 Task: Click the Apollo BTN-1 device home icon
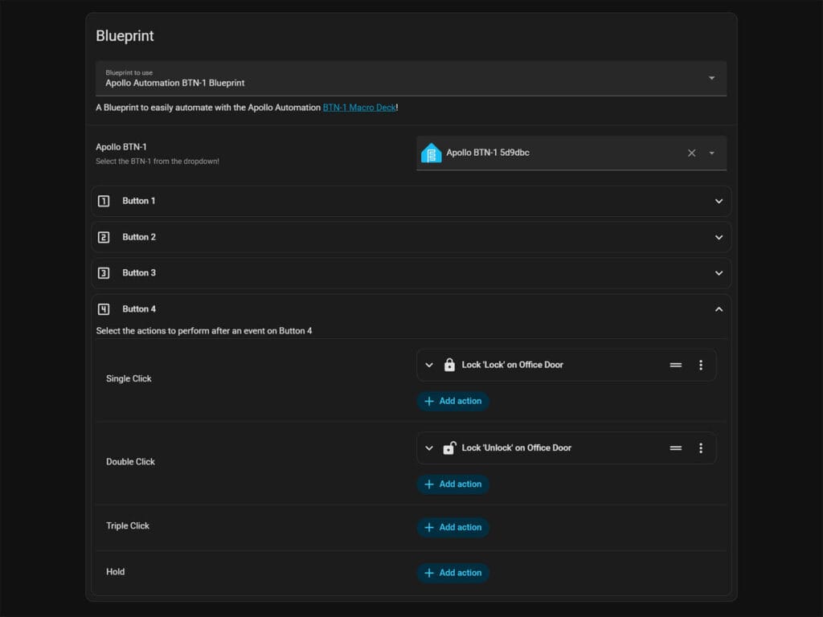(432, 153)
